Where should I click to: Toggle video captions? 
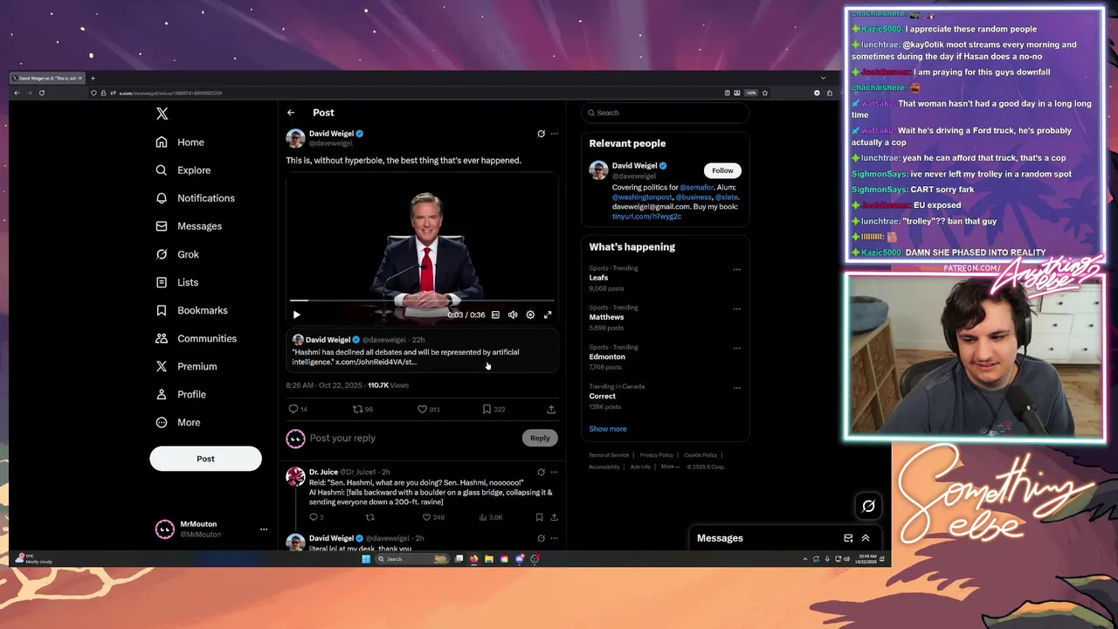pyautogui.click(x=495, y=314)
